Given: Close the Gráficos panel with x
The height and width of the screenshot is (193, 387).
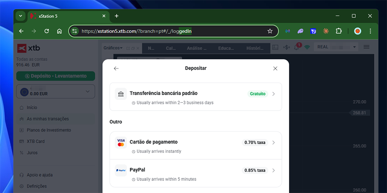Looking at the screenshot, I should (138, 48).
